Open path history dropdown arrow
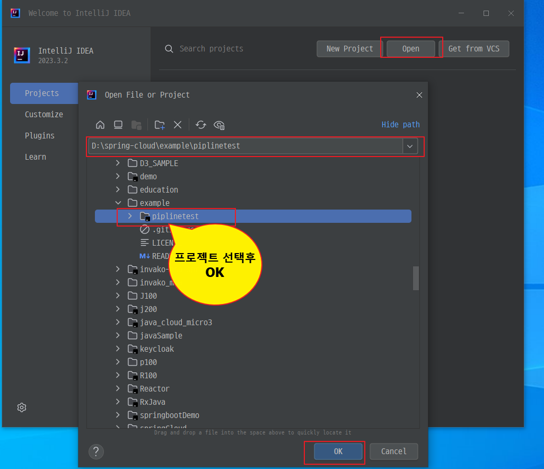The height and width of the screenshot is (469, 544). 410,146
